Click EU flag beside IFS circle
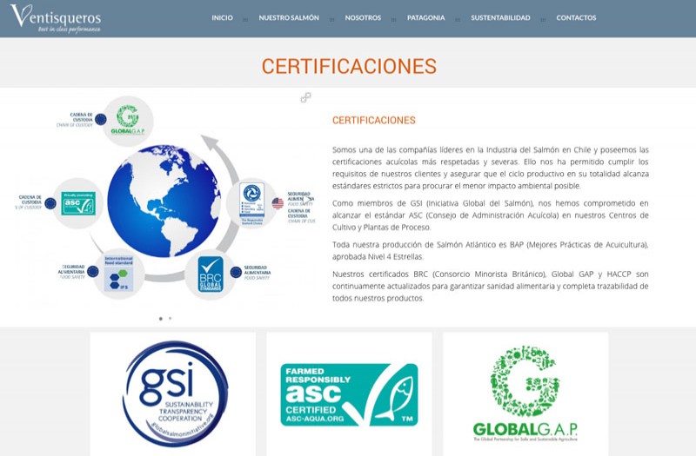The width and height of the screenshot is (696, 456). pyautogui.click(x=93, y=271)
